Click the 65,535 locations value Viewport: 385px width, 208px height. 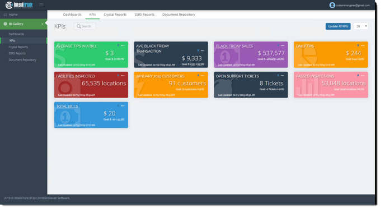[104, 84]
